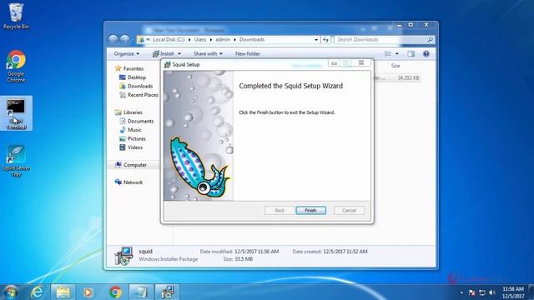The width and height of the screenshot is (534, 300).
Task: Click the Show desktop strip
Action: point(531,292)
